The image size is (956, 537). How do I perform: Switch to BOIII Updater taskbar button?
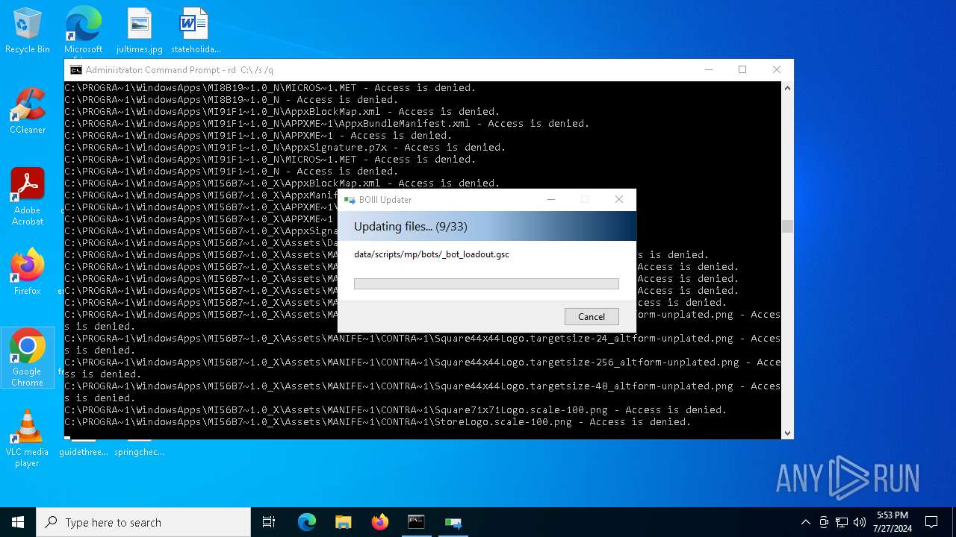[453, 522]
